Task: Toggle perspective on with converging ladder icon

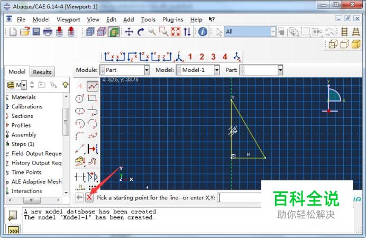Action: click(356, 32)
